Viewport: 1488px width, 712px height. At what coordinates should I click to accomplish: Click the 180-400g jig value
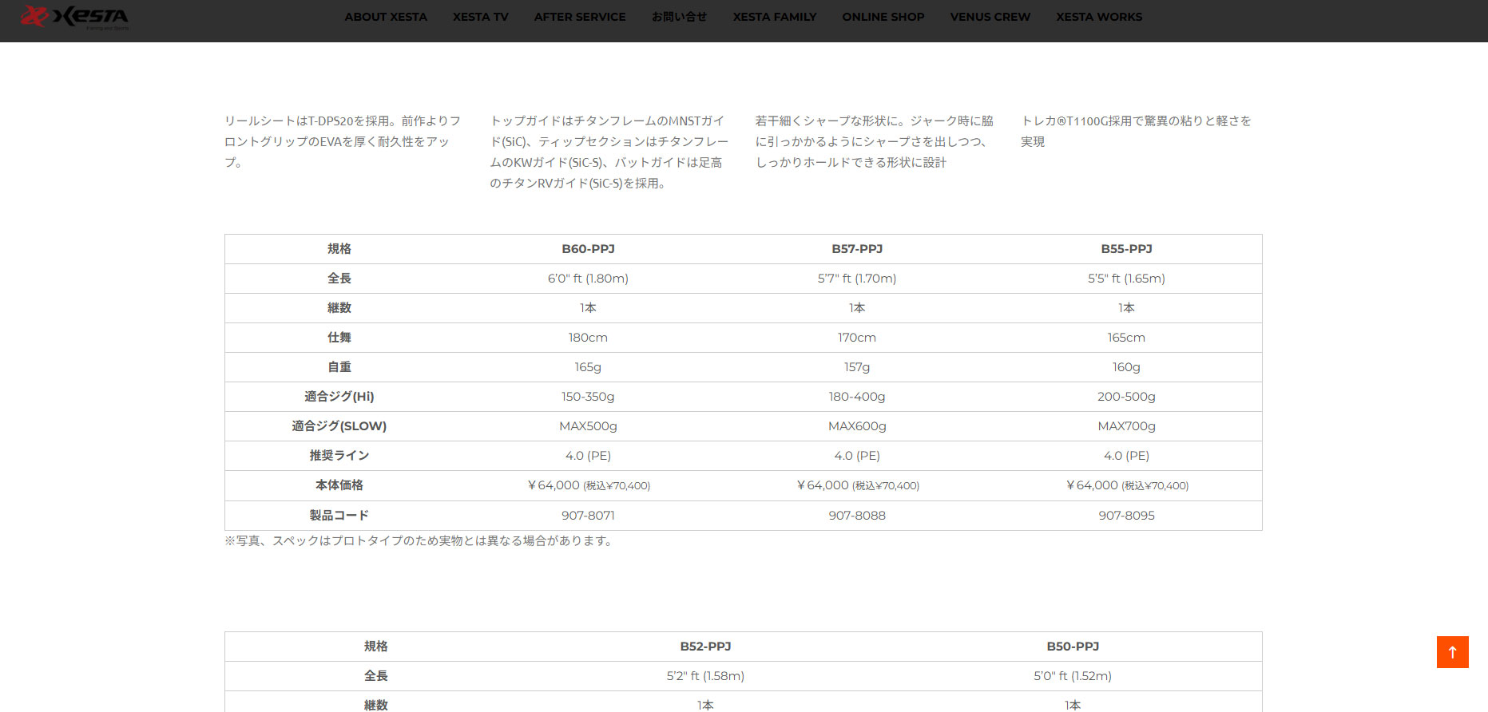coord(857,397)
